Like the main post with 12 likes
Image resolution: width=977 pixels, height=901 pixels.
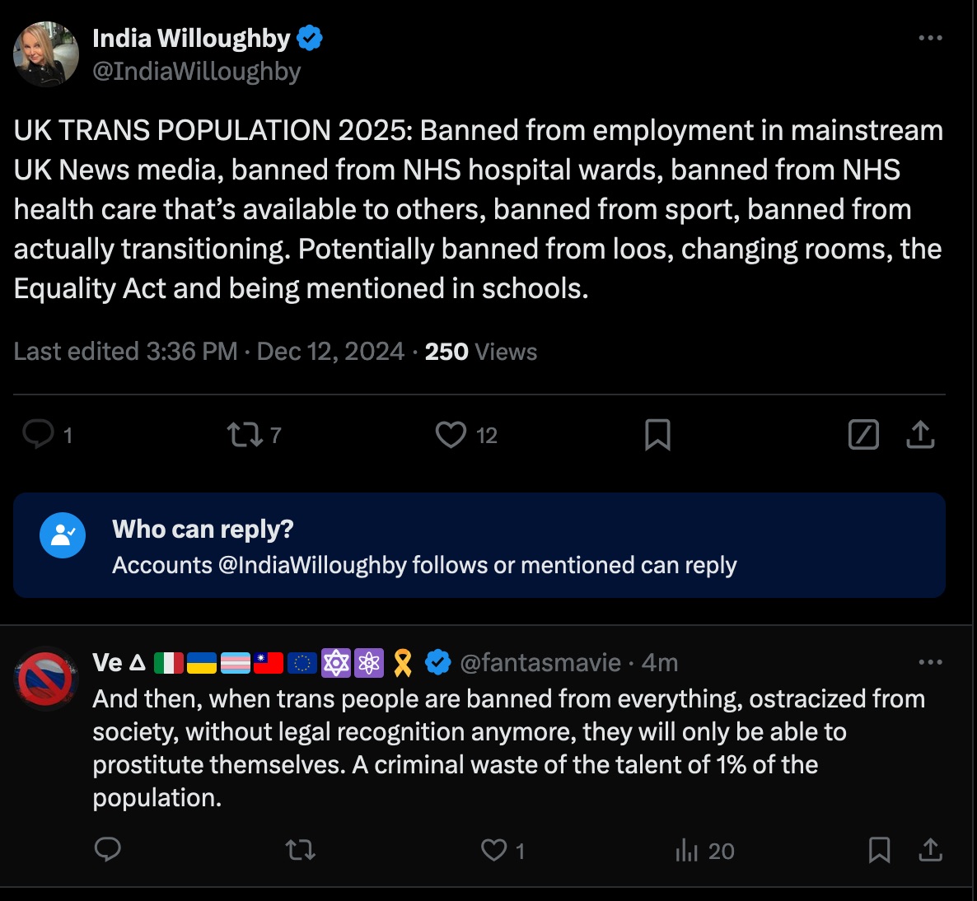pyautogui.click(x=451, y=434)
